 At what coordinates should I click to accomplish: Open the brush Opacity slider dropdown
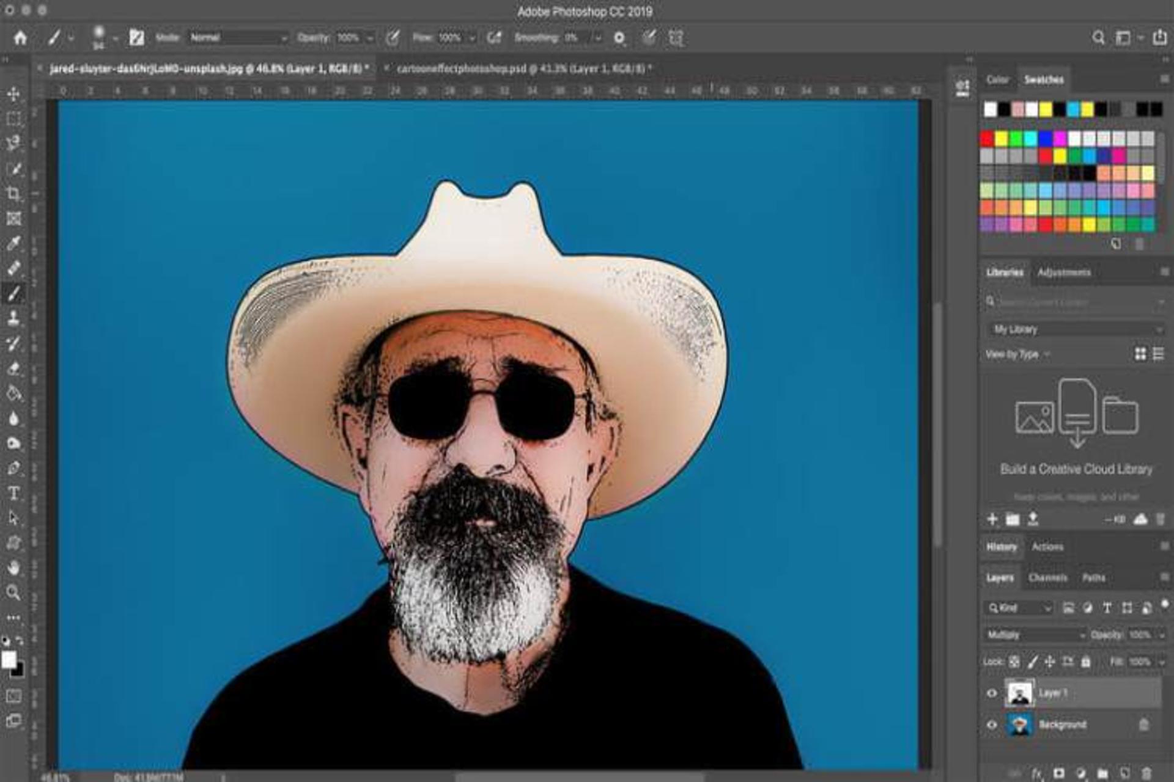click(369, 38)
